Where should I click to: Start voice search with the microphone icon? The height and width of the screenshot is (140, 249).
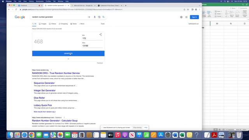click(95, 17)
